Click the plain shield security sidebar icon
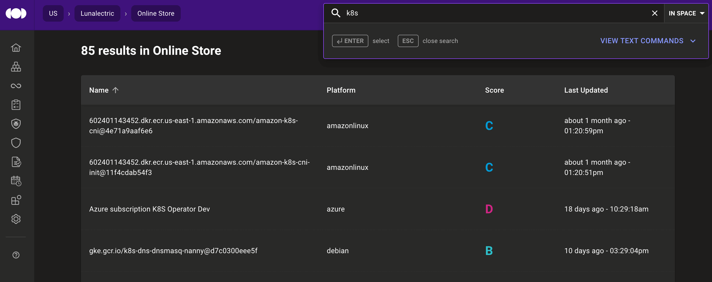 click(x=16, y=143)
